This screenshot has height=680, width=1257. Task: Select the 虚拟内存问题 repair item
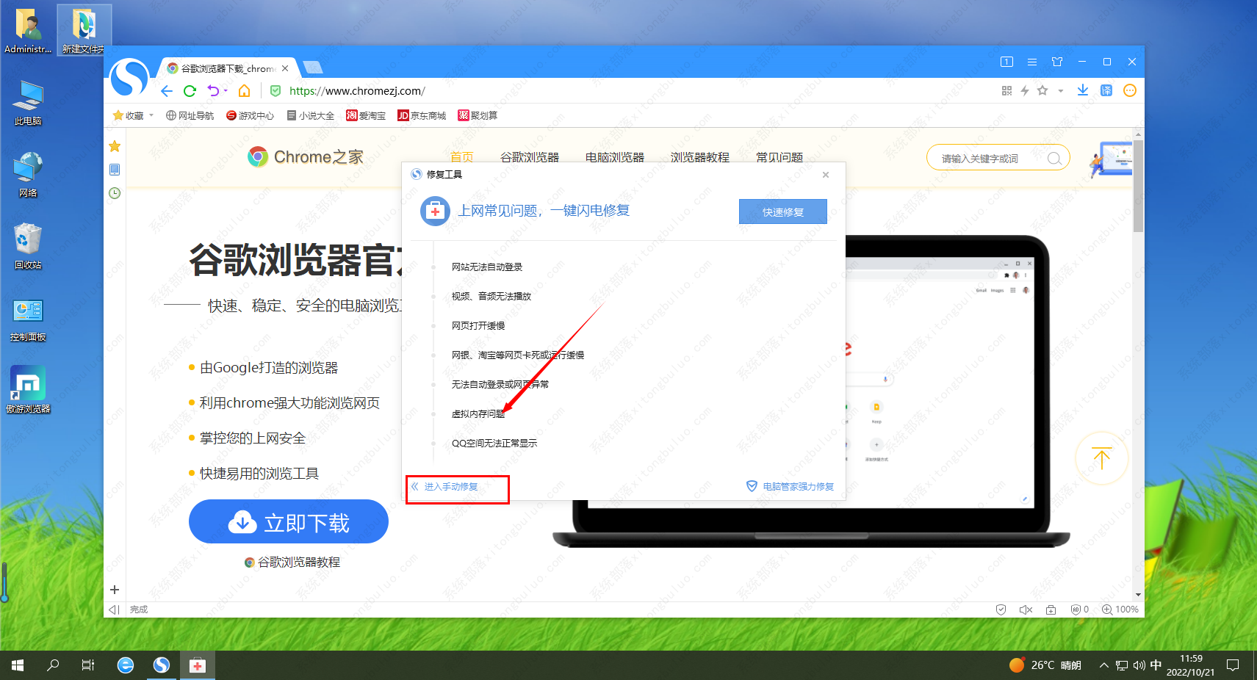(478, 413)
